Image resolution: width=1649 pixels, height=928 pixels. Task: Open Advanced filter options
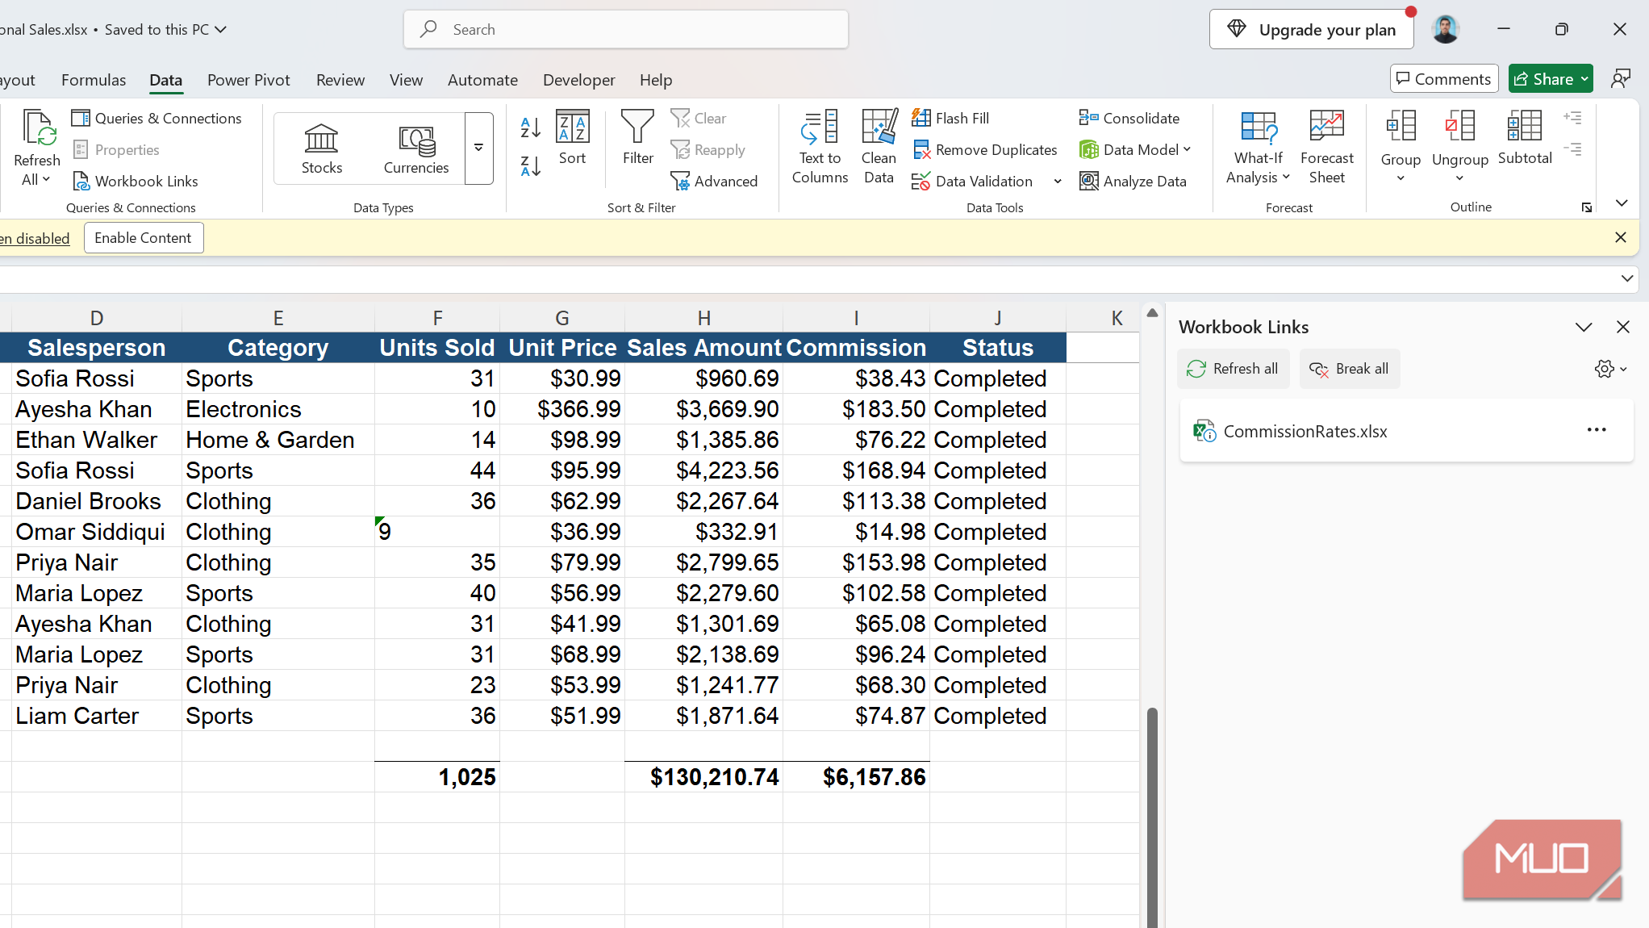(714, 181)
